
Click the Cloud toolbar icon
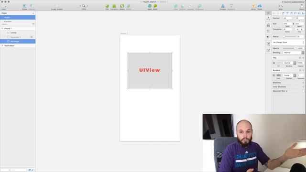(x=260, y=6)
